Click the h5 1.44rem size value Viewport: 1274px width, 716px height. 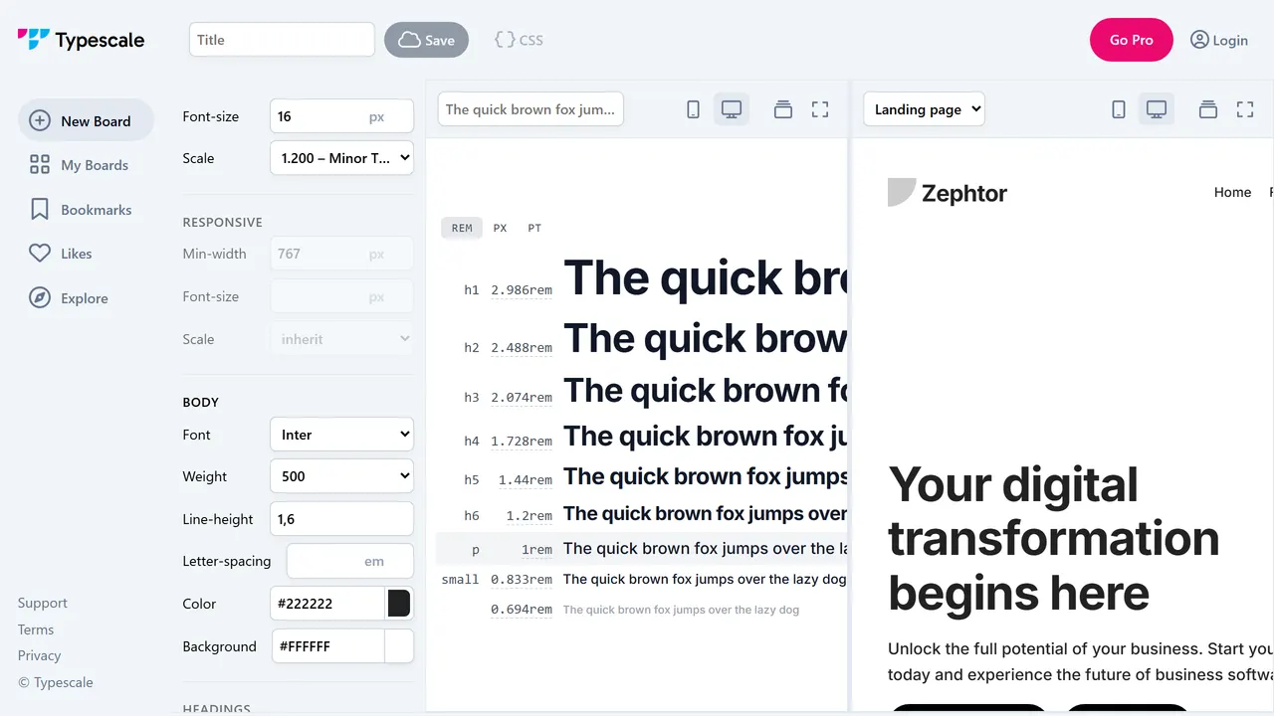point(526,479)
